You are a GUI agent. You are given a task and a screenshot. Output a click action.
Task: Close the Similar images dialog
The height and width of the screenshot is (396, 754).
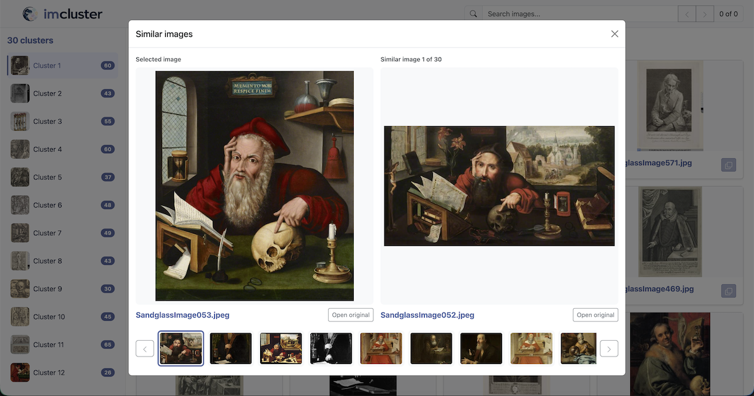click(615, 34)
